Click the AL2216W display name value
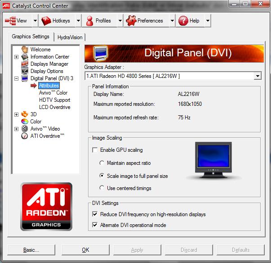 tap(189, 94)
